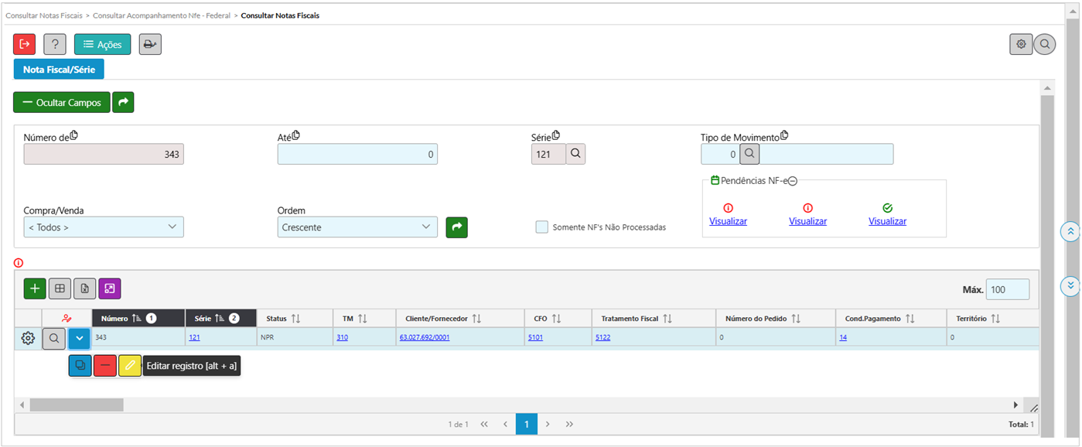The width and height of the screenshot is (1082, 447).
Task: Collapse the Pendências NF-e section
Action: coord(793,180)
